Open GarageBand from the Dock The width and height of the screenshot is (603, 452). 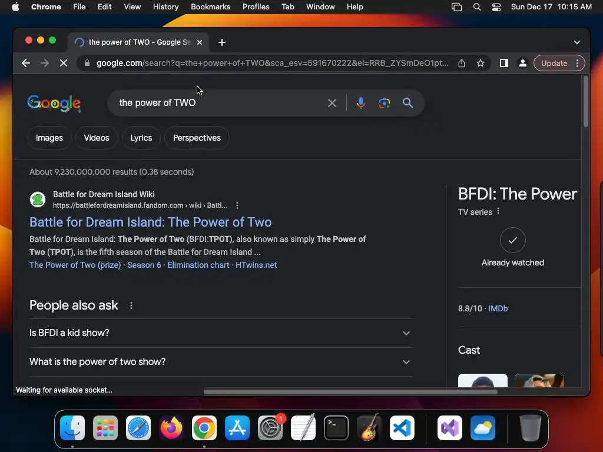pyautogui.click(x=369, y=428)
